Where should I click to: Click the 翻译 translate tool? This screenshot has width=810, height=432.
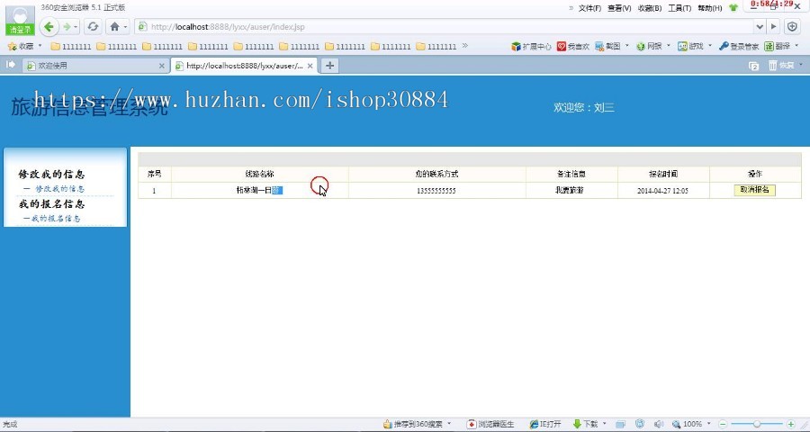pyautogui.click(x=778, y=46)
